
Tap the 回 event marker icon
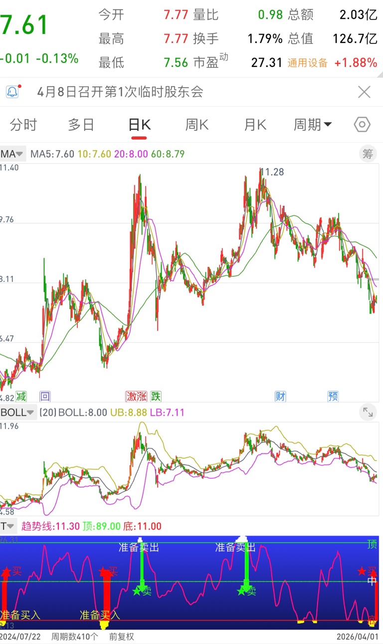click(45, 397)
